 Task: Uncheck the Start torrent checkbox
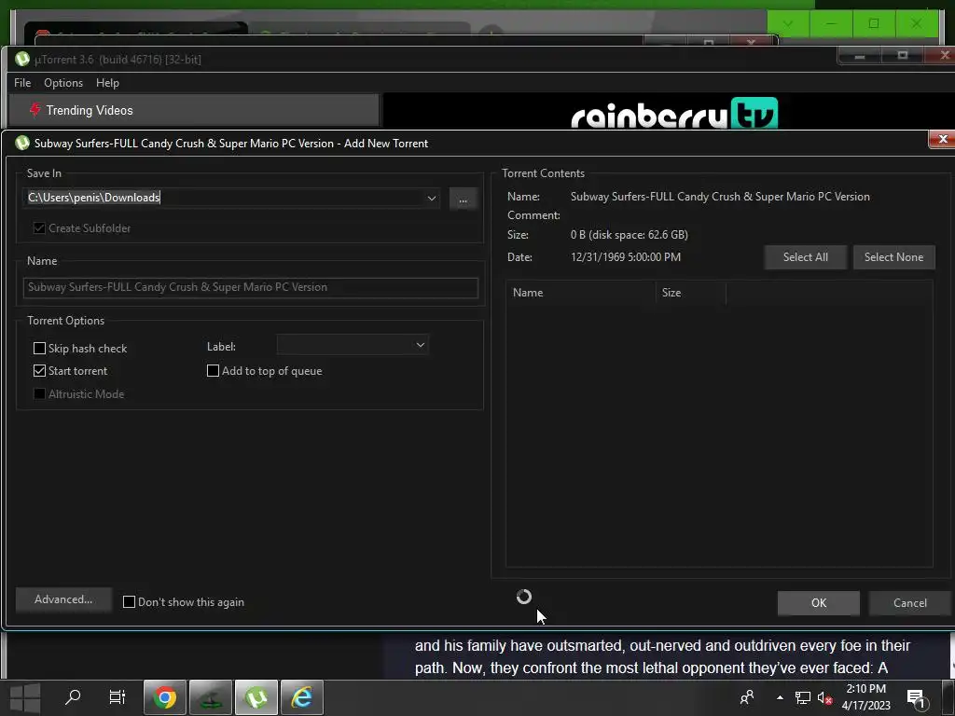click(39, 371)
